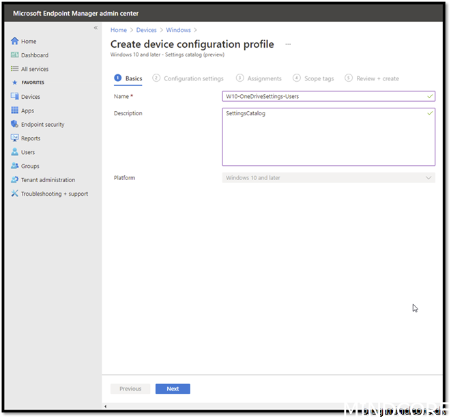
Task: Switch to Configuration settings step tab
Action: [193, 78]
